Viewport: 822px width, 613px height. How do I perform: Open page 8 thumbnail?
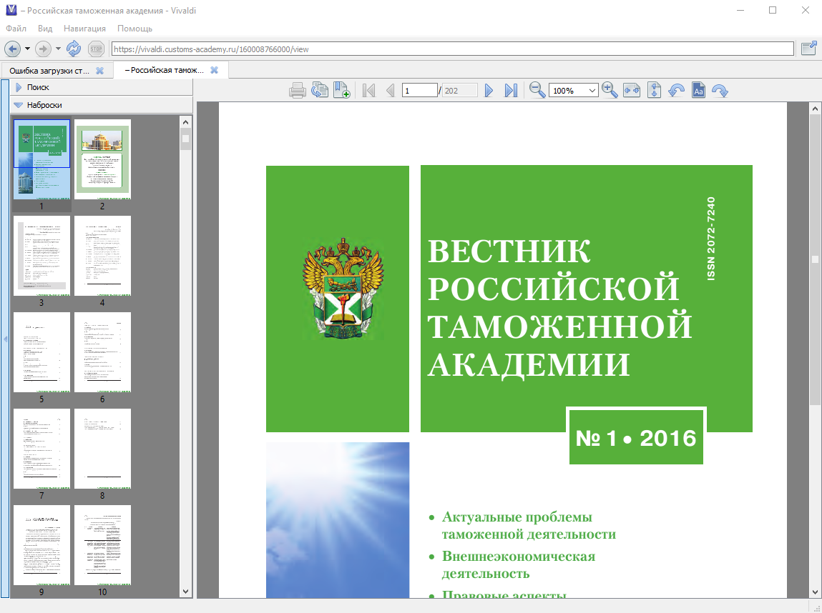[102, 449]
